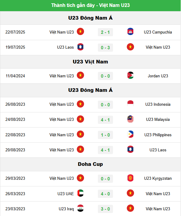Open the 1 - 0 score against U23 Philippines

pos(105,135)
